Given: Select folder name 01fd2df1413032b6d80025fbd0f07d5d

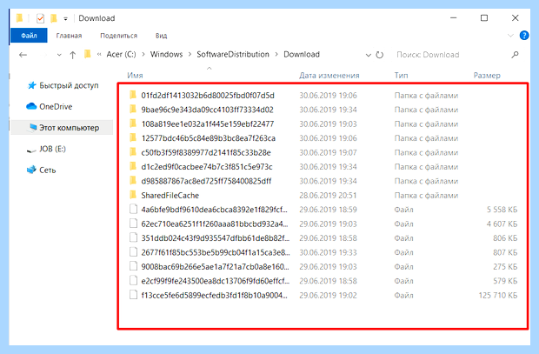Looking at the screenshot, I should click(208, 96).
